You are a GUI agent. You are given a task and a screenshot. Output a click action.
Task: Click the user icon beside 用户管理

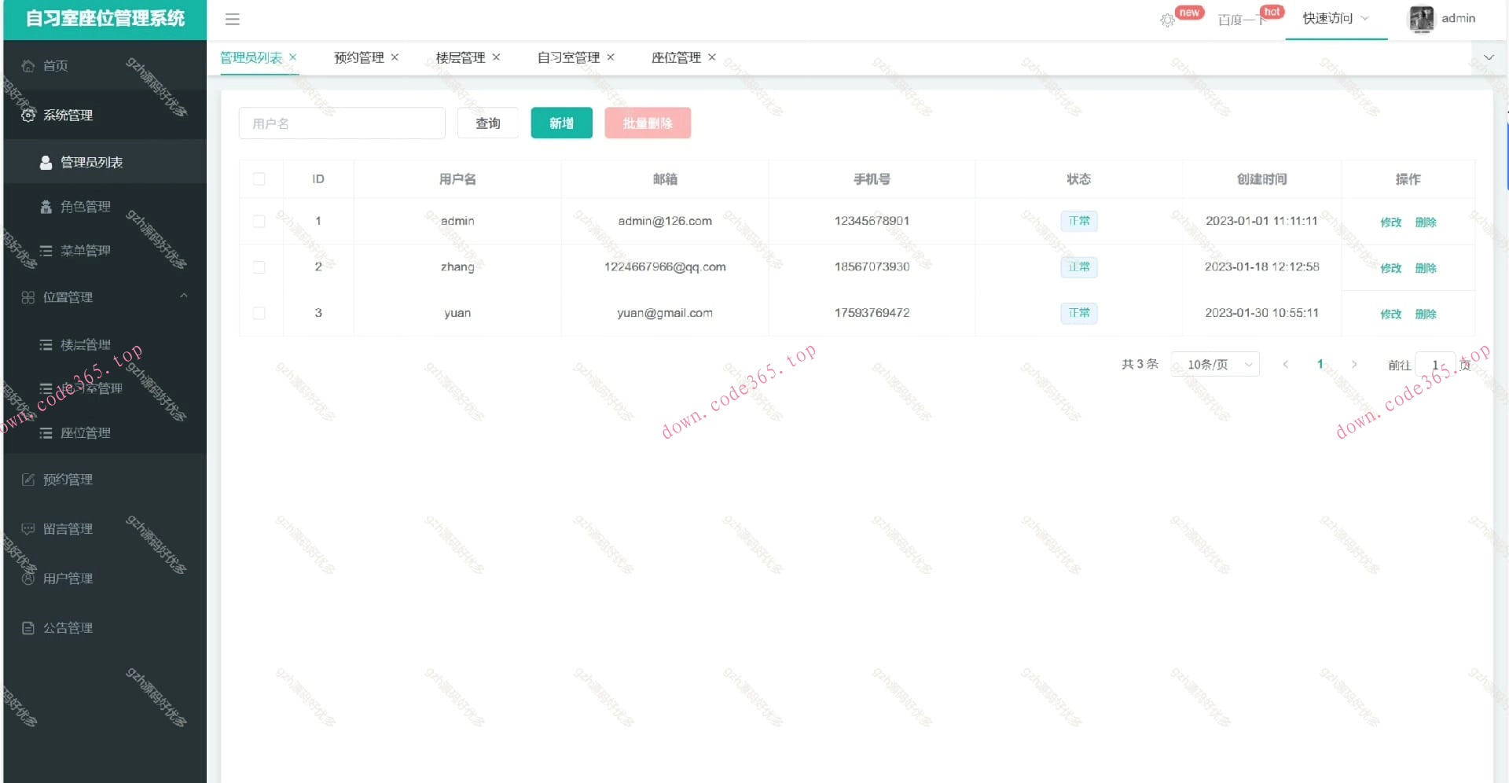(x=28, y=579)
